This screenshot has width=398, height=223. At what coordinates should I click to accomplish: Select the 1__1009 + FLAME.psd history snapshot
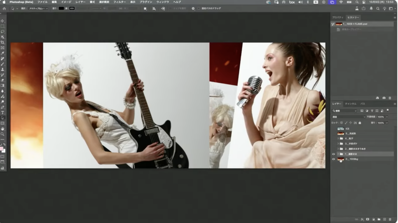[x=355, y=24]
